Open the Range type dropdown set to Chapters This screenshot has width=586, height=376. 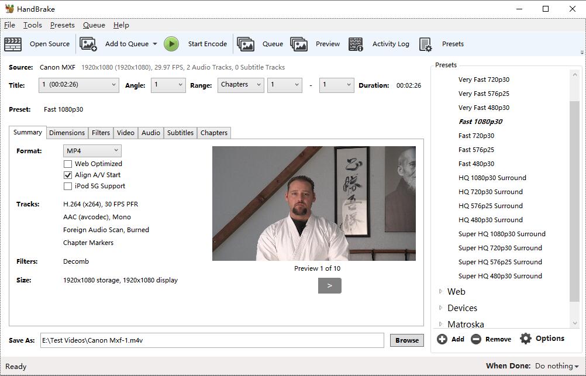pyautogui.click(x=241, y=85)
